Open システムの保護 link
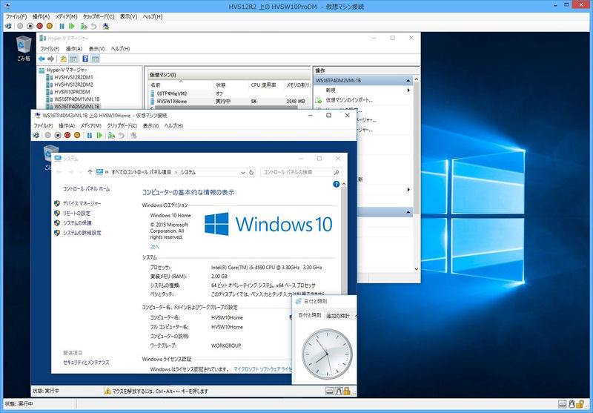593x413 pixels. point(77,223)
